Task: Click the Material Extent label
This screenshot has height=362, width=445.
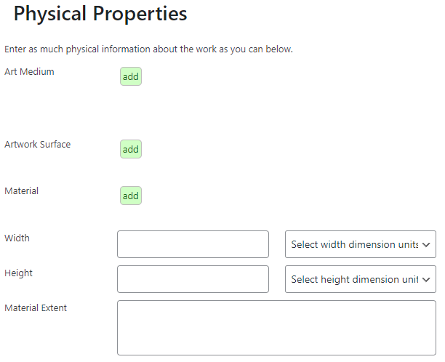Action: [36, 307]
